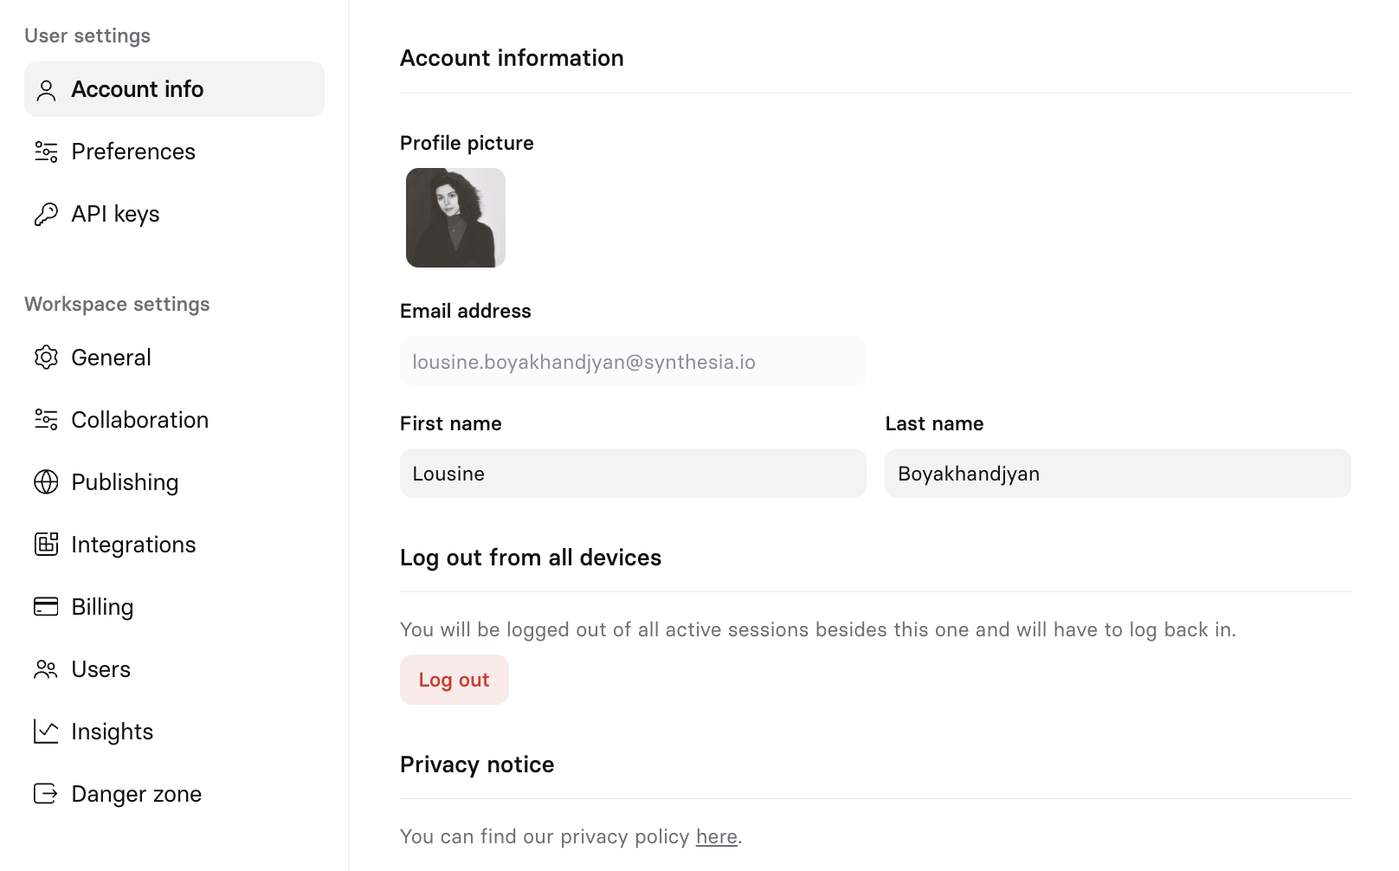The image size is (1399, 871).
Task: Click the people icon beside Users
Action: point(46,669)
